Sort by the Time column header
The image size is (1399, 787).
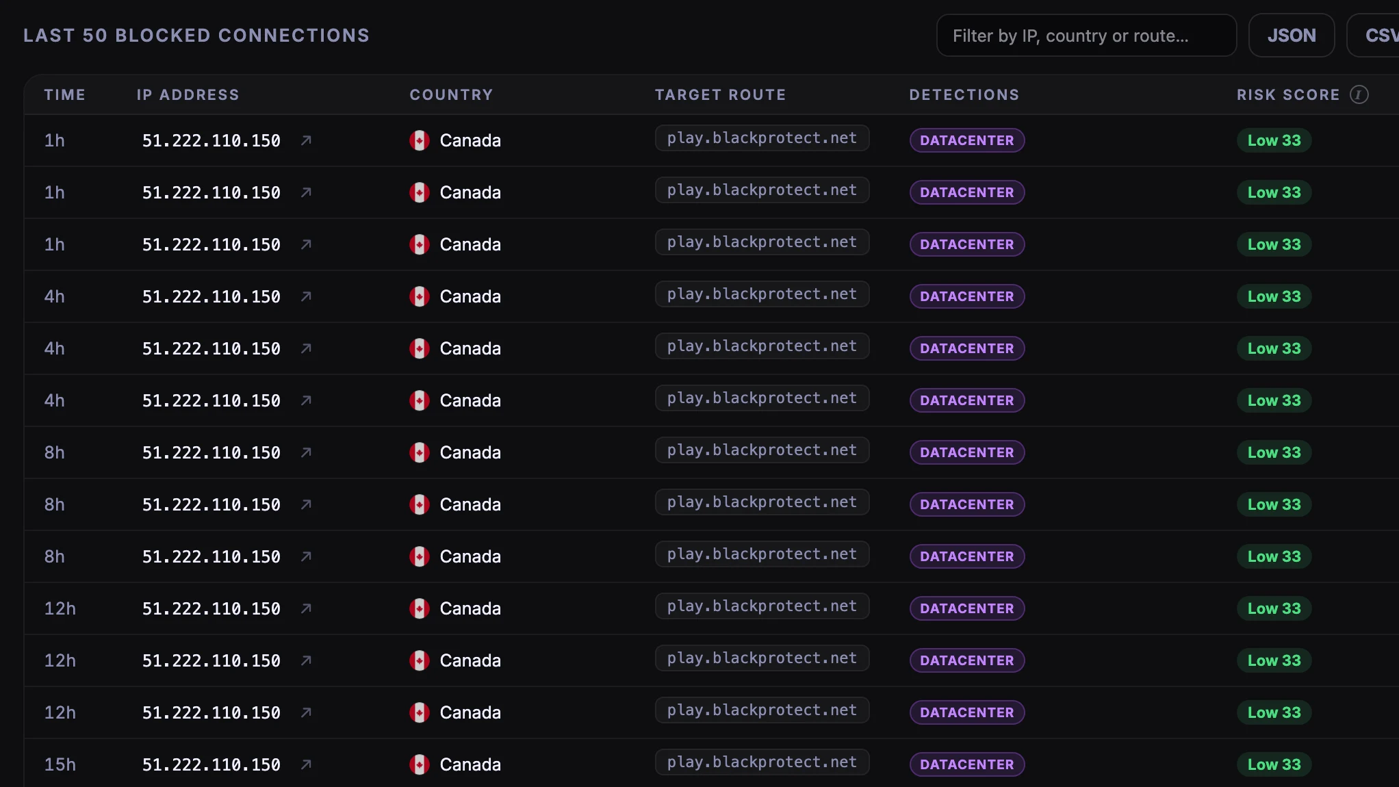coord(65,94)
